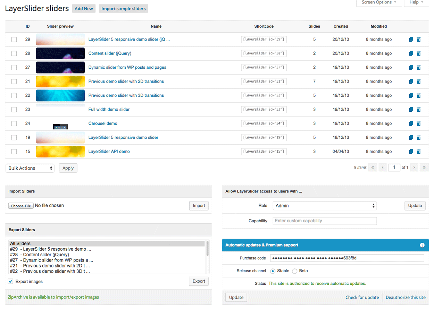This screenshot has height=309, width=434.
Task: Tick the checkbox for Carousel demo
Action: (x=14, y=123)
